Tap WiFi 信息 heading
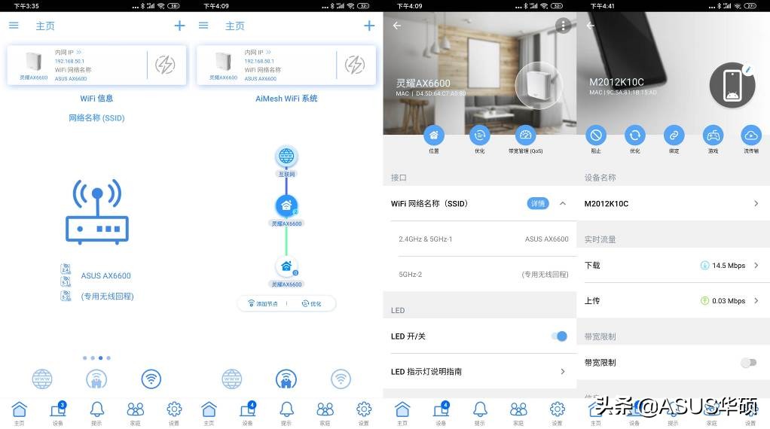Screen dimensions: 770x429 pyautogui.click(x=96, y=98)
